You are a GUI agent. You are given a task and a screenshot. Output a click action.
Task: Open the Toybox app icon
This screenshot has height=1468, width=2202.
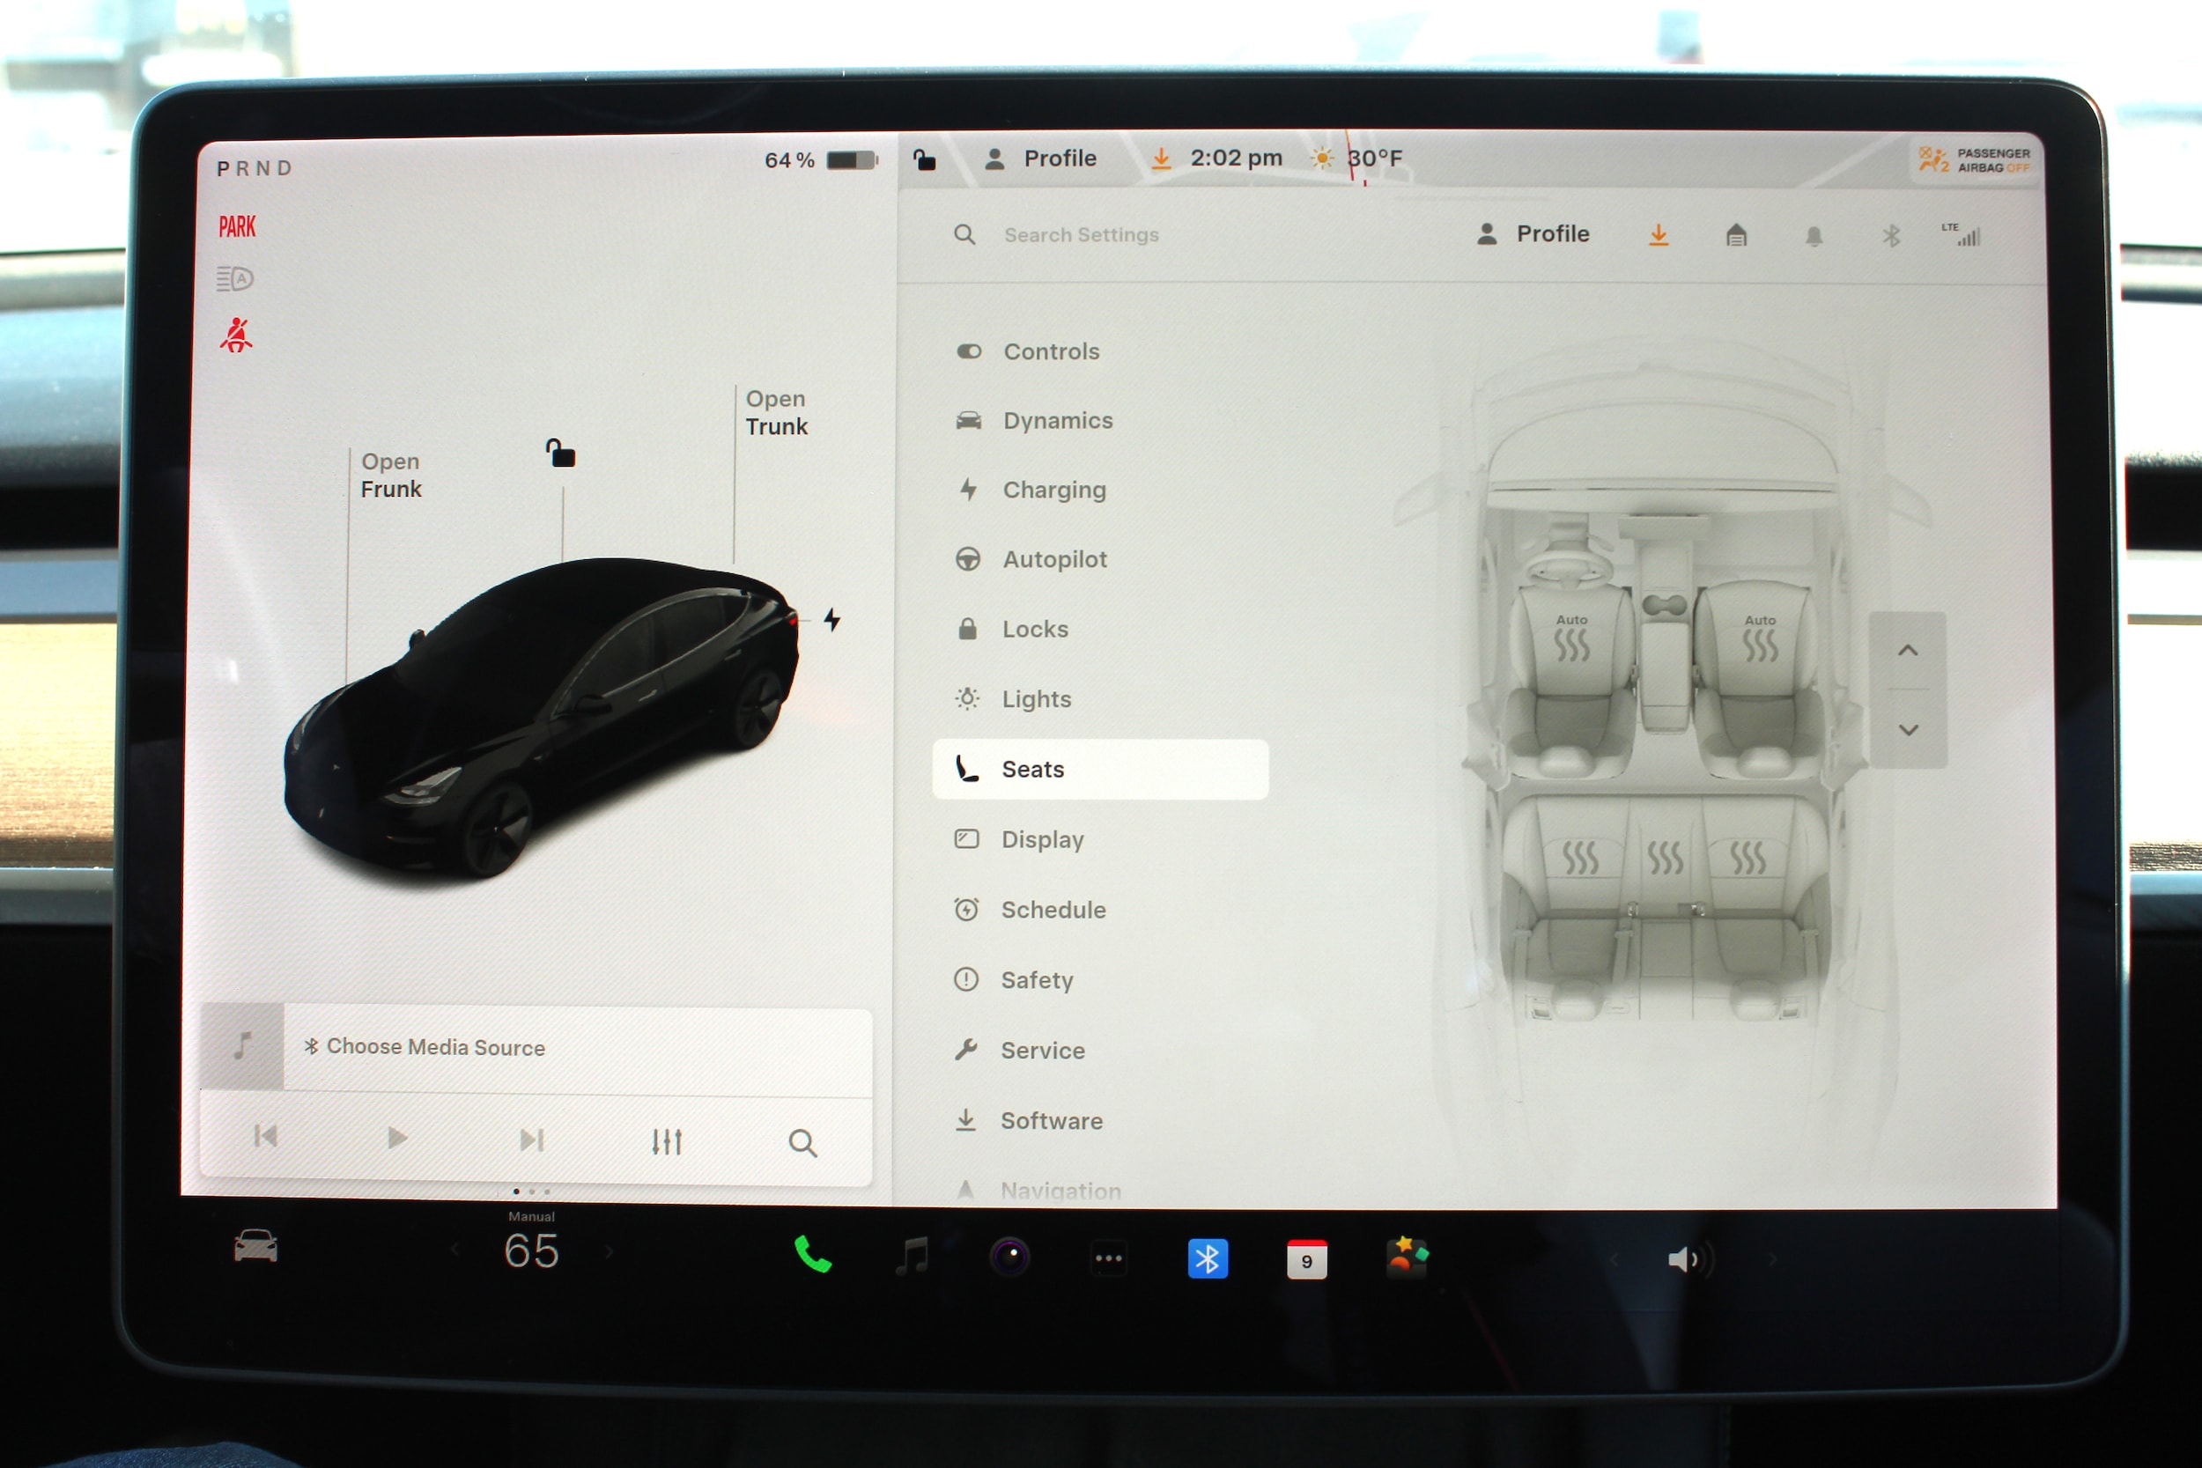(1407, 1258)
